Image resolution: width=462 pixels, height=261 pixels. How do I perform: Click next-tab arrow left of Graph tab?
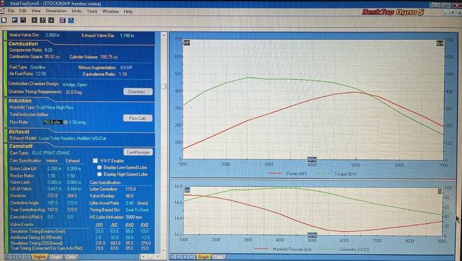point(185,257)
